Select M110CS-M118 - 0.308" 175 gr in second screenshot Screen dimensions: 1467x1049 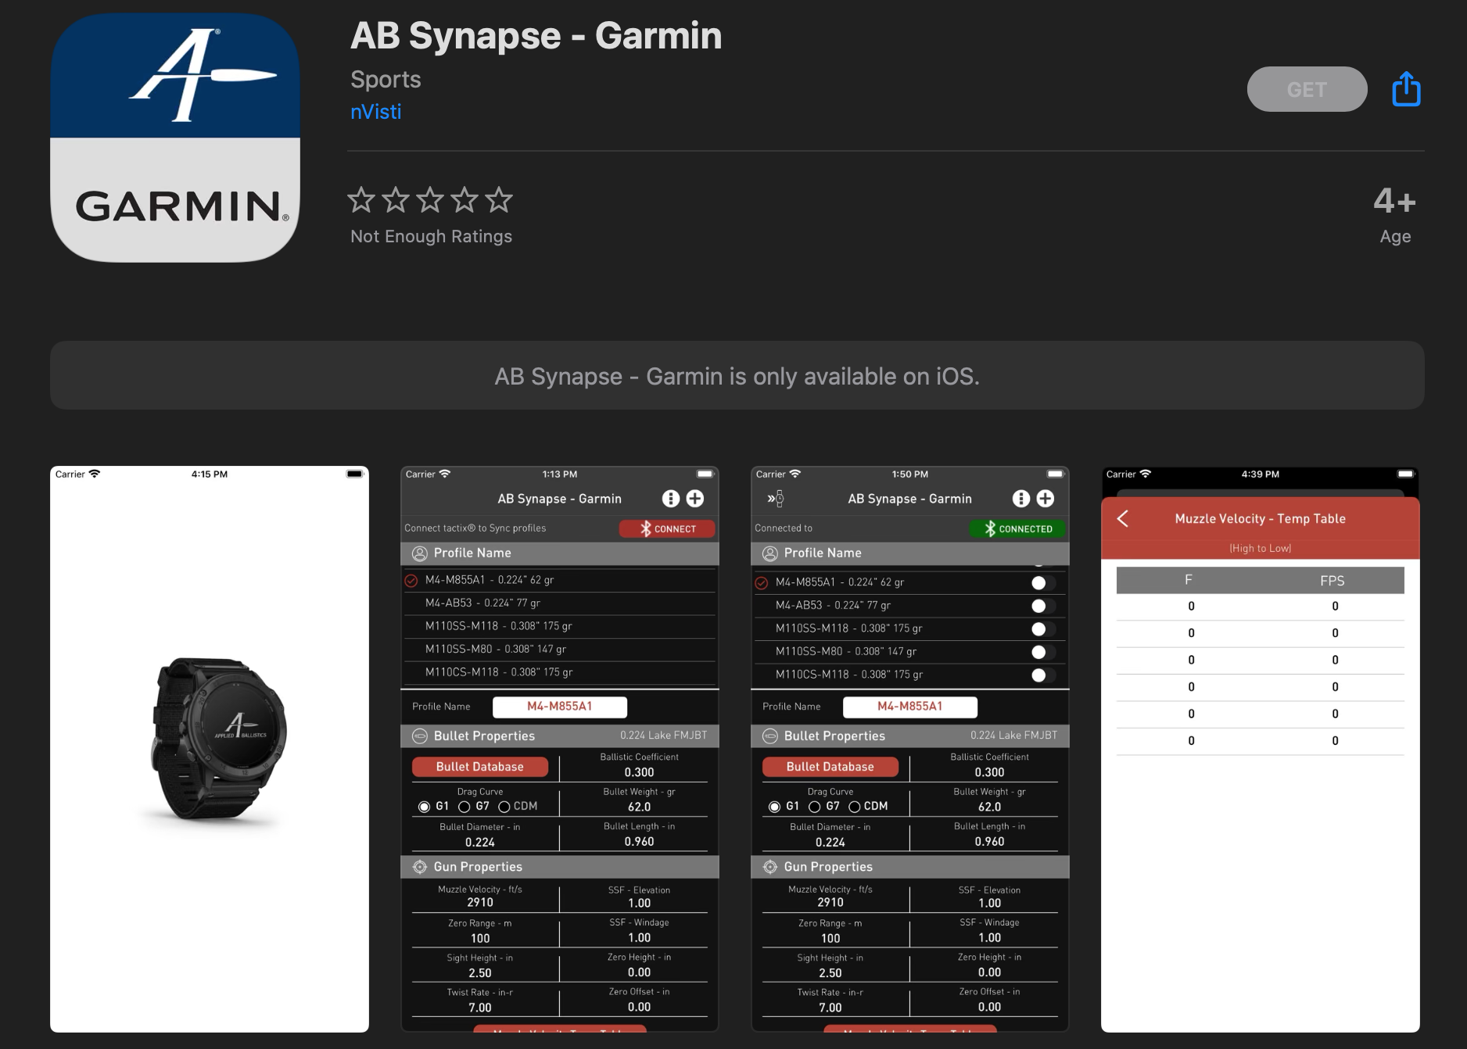(x=560, y=672)
